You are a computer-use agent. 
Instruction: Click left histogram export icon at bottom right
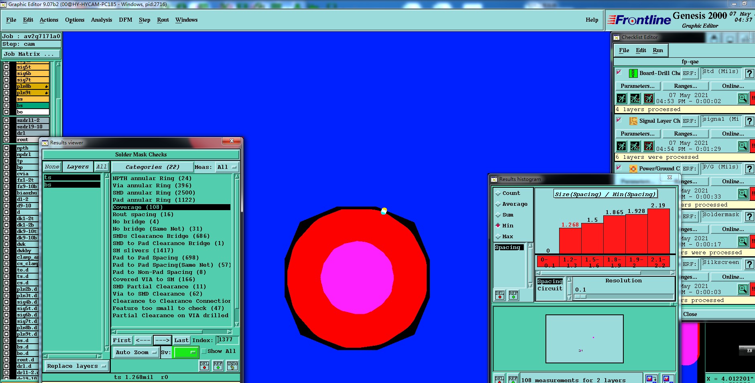click(x=651, y=379)
